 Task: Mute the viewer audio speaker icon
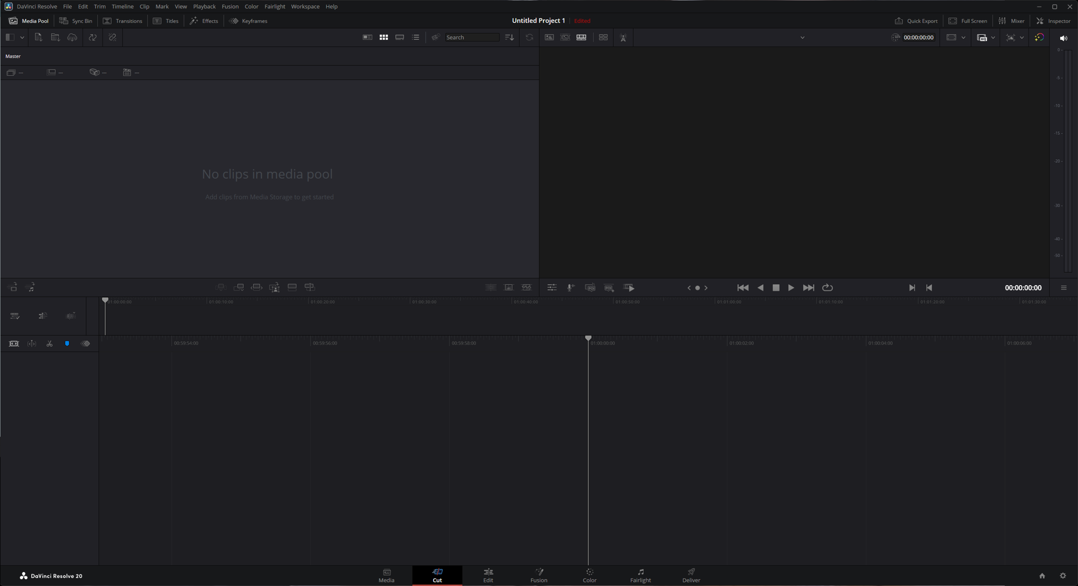[1063, 38]
